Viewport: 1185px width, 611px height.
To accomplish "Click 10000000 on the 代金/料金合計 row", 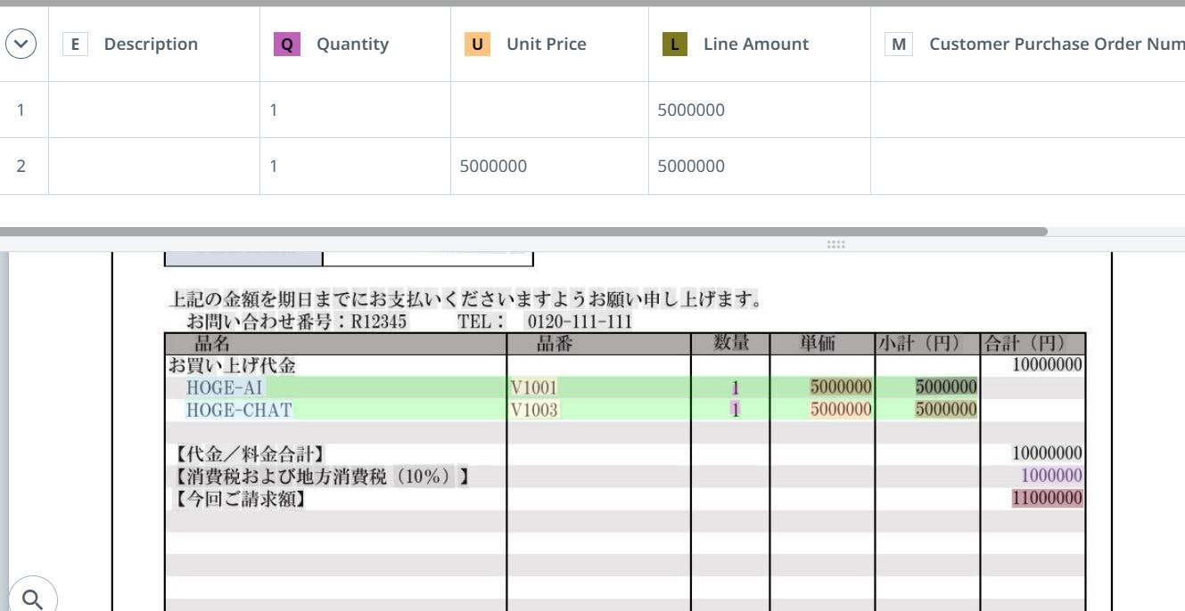I will pos(1048,453).
